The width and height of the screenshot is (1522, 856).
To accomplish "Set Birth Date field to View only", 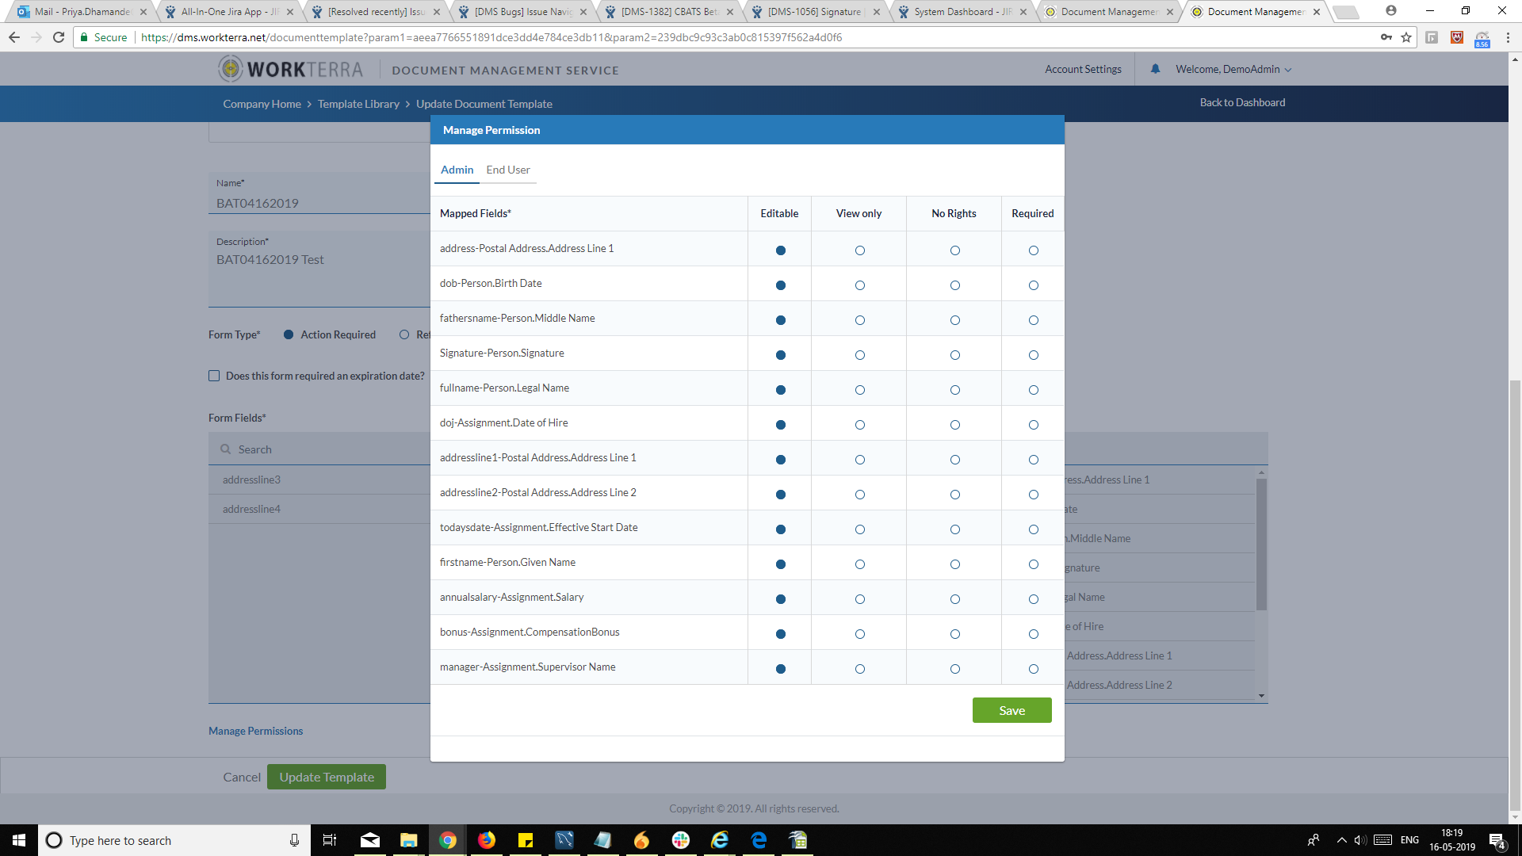I will click(x=859, y=285).
